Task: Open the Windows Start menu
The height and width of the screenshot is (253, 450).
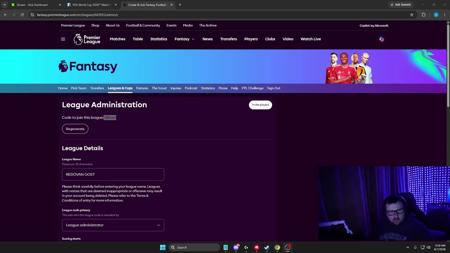Action: [x=163, y=247]
